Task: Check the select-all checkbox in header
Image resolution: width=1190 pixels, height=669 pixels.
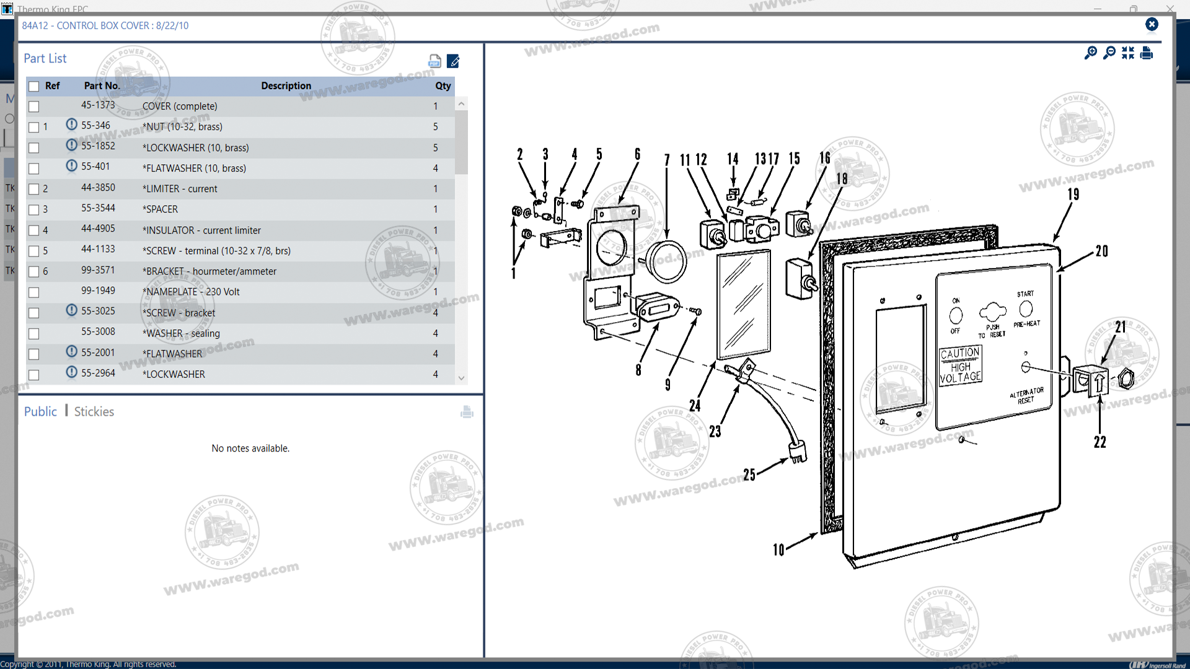Action: pyautogui.click(x=34, y=87)
